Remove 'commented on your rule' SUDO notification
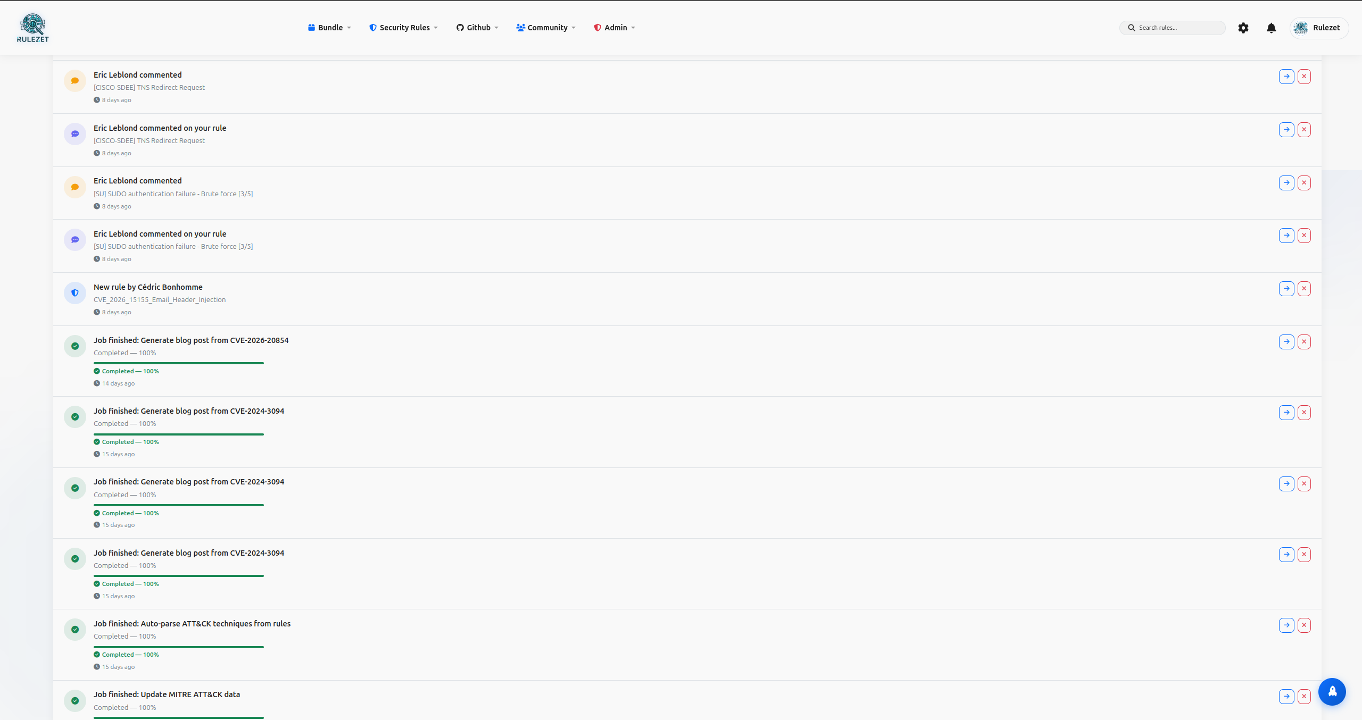Image resolution: width=1362 pixels, height=720 pixels. [x=1304, y=236]
